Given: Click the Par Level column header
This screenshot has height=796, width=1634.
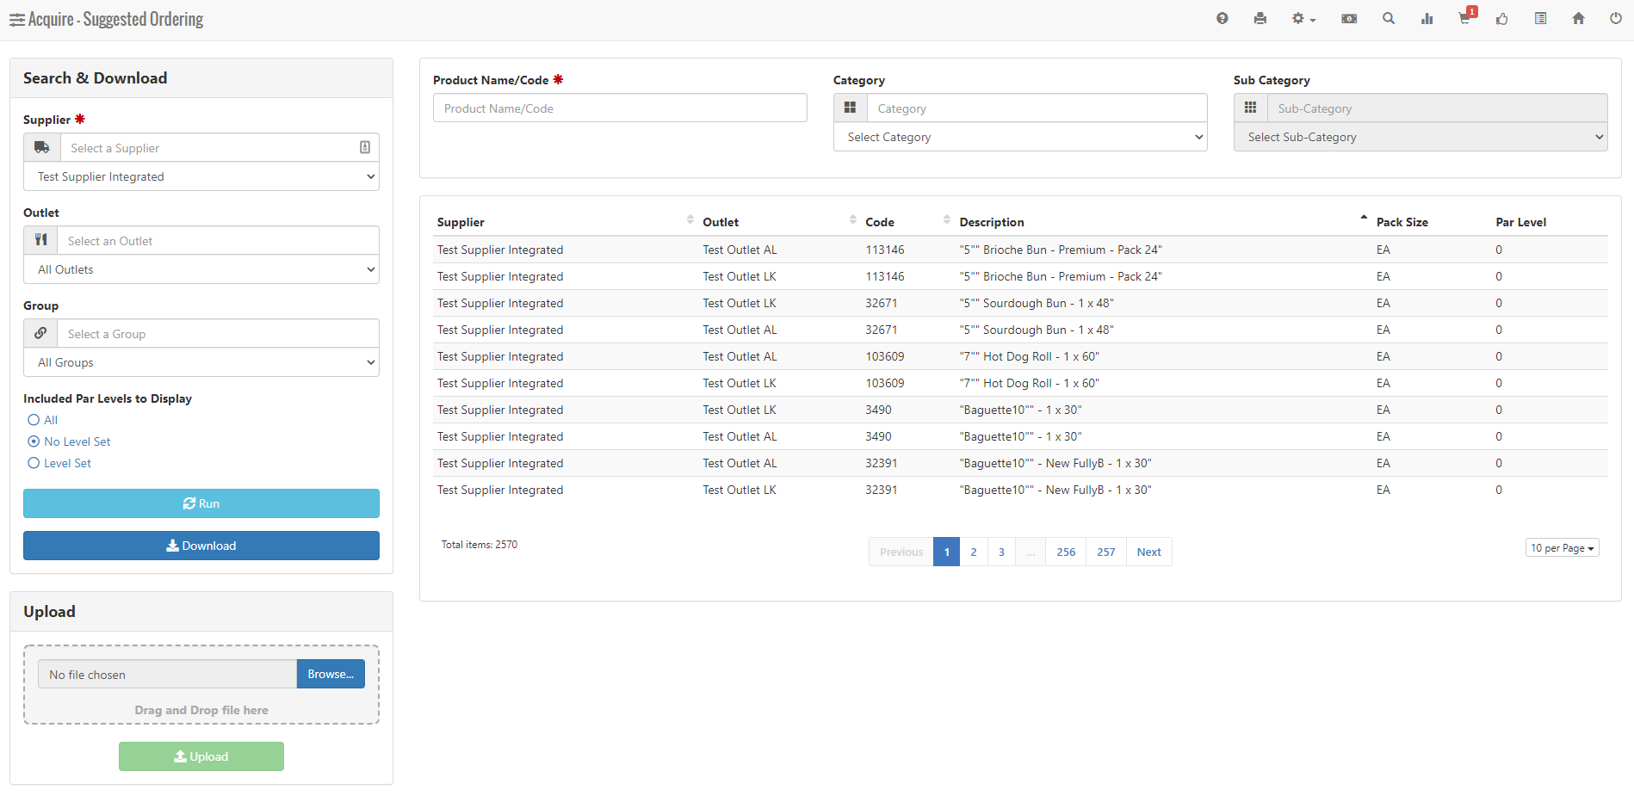Looking at the screenshot, I should [x=1520, y=222].
